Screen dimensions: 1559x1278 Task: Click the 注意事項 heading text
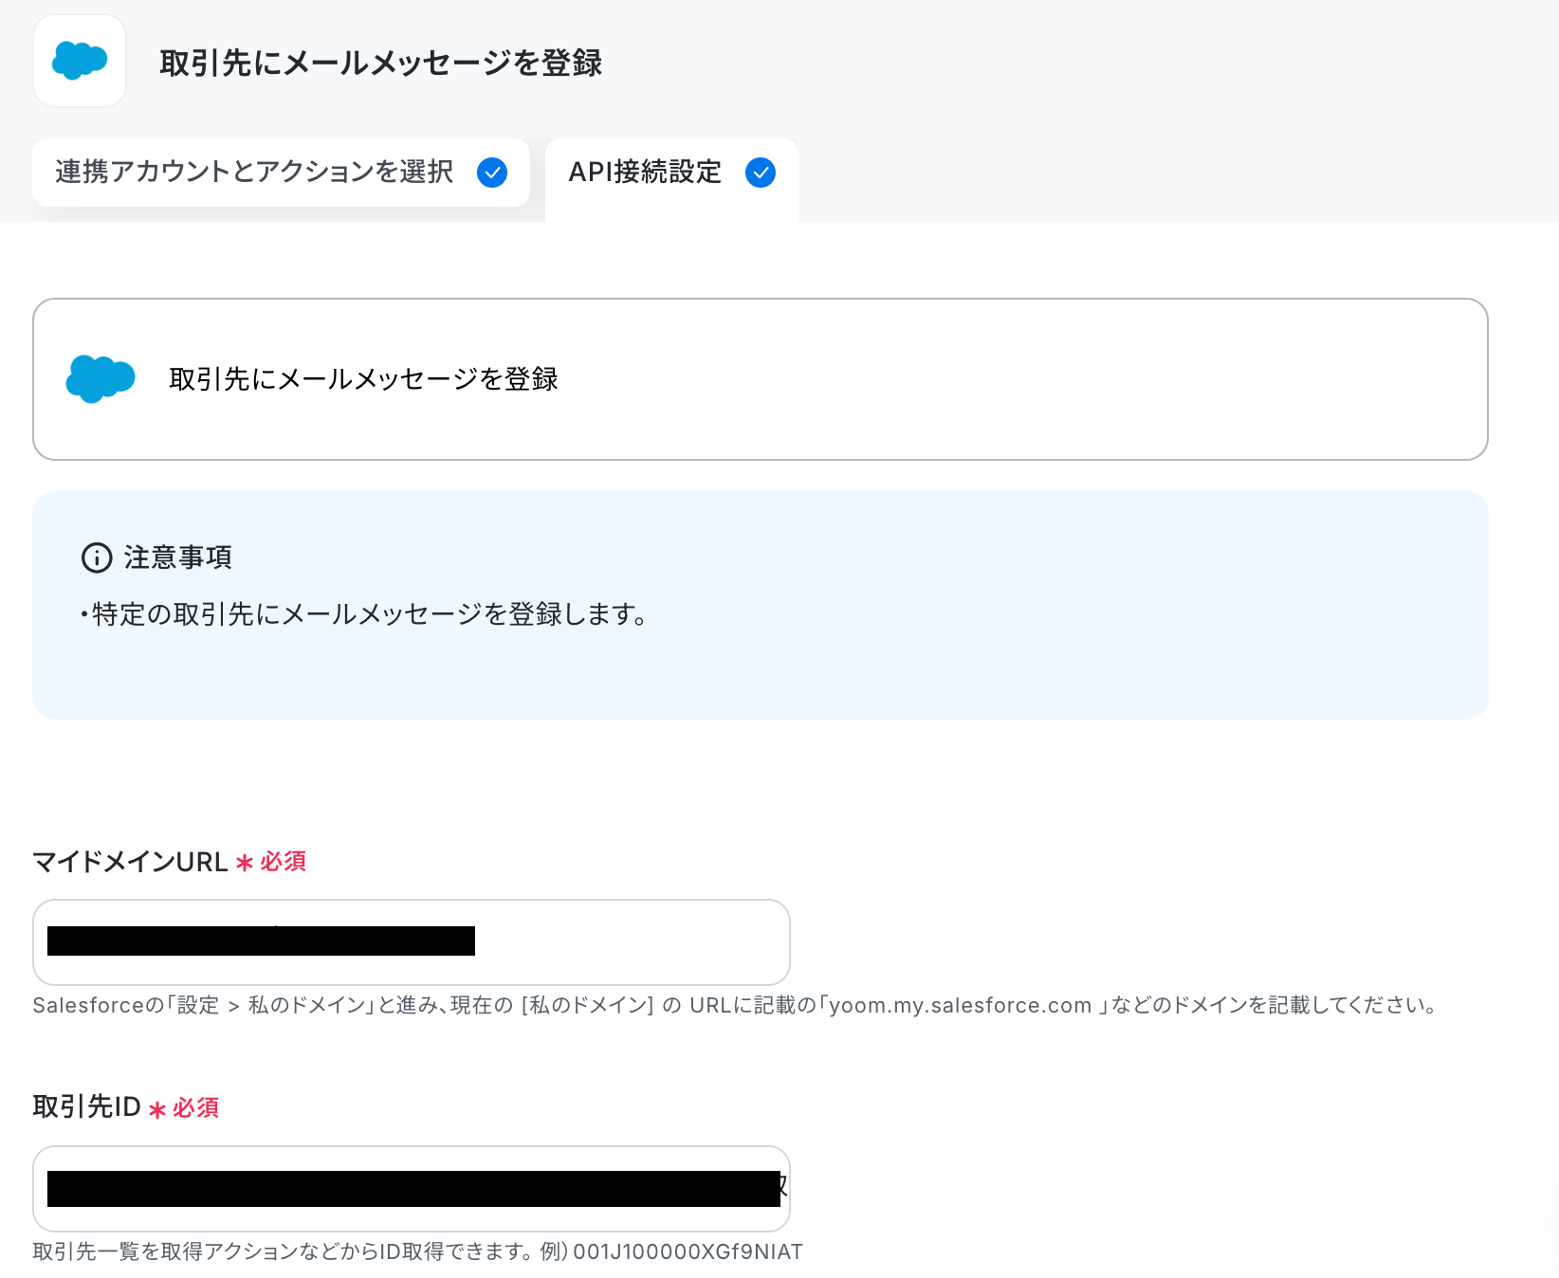point(178,557)
